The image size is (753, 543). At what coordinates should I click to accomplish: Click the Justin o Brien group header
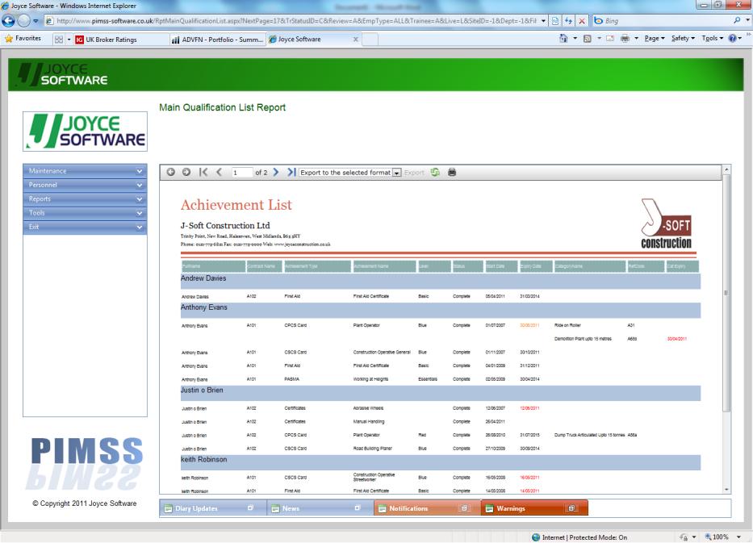click(441, 393)
